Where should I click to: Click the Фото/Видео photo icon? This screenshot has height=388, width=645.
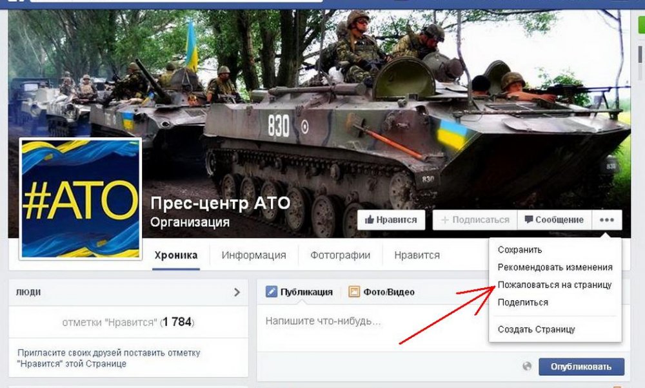[x=354, y=292]
